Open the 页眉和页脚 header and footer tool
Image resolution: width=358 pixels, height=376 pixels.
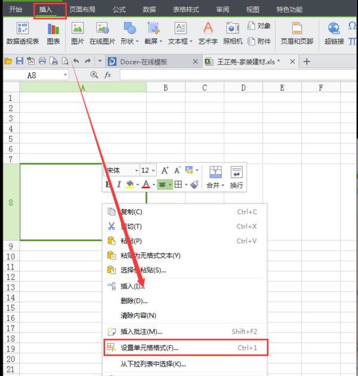click(x=297, y=29)
